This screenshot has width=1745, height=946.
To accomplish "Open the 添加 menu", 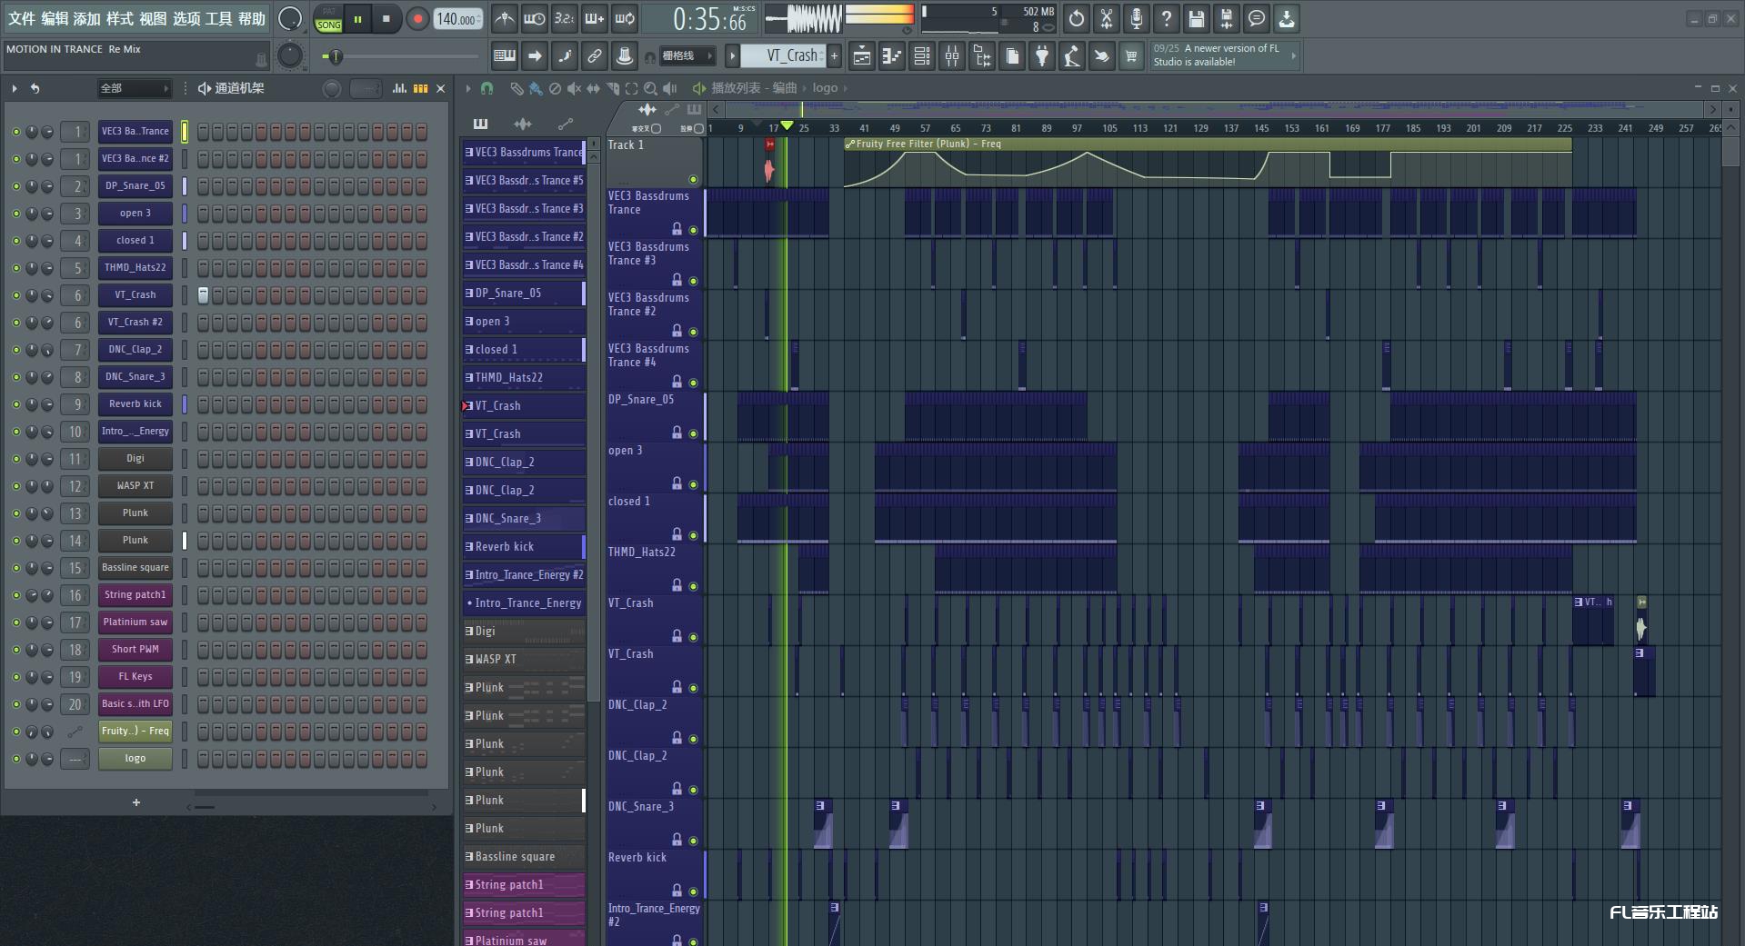I will point(87,18).
